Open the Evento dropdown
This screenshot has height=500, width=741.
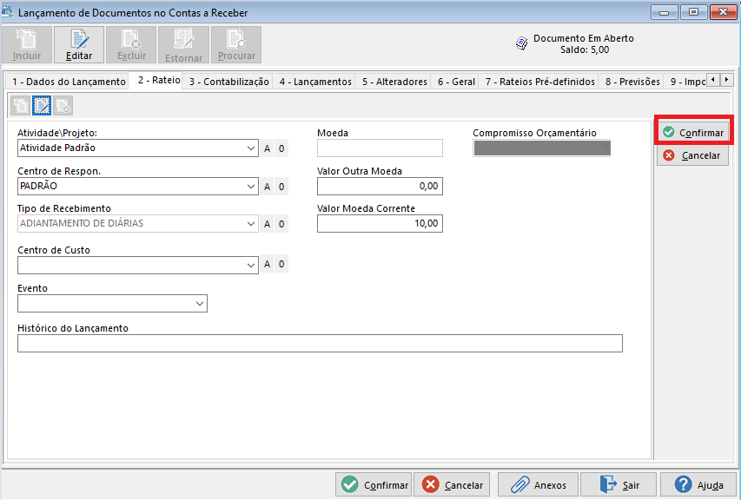(x=200, y=304)
